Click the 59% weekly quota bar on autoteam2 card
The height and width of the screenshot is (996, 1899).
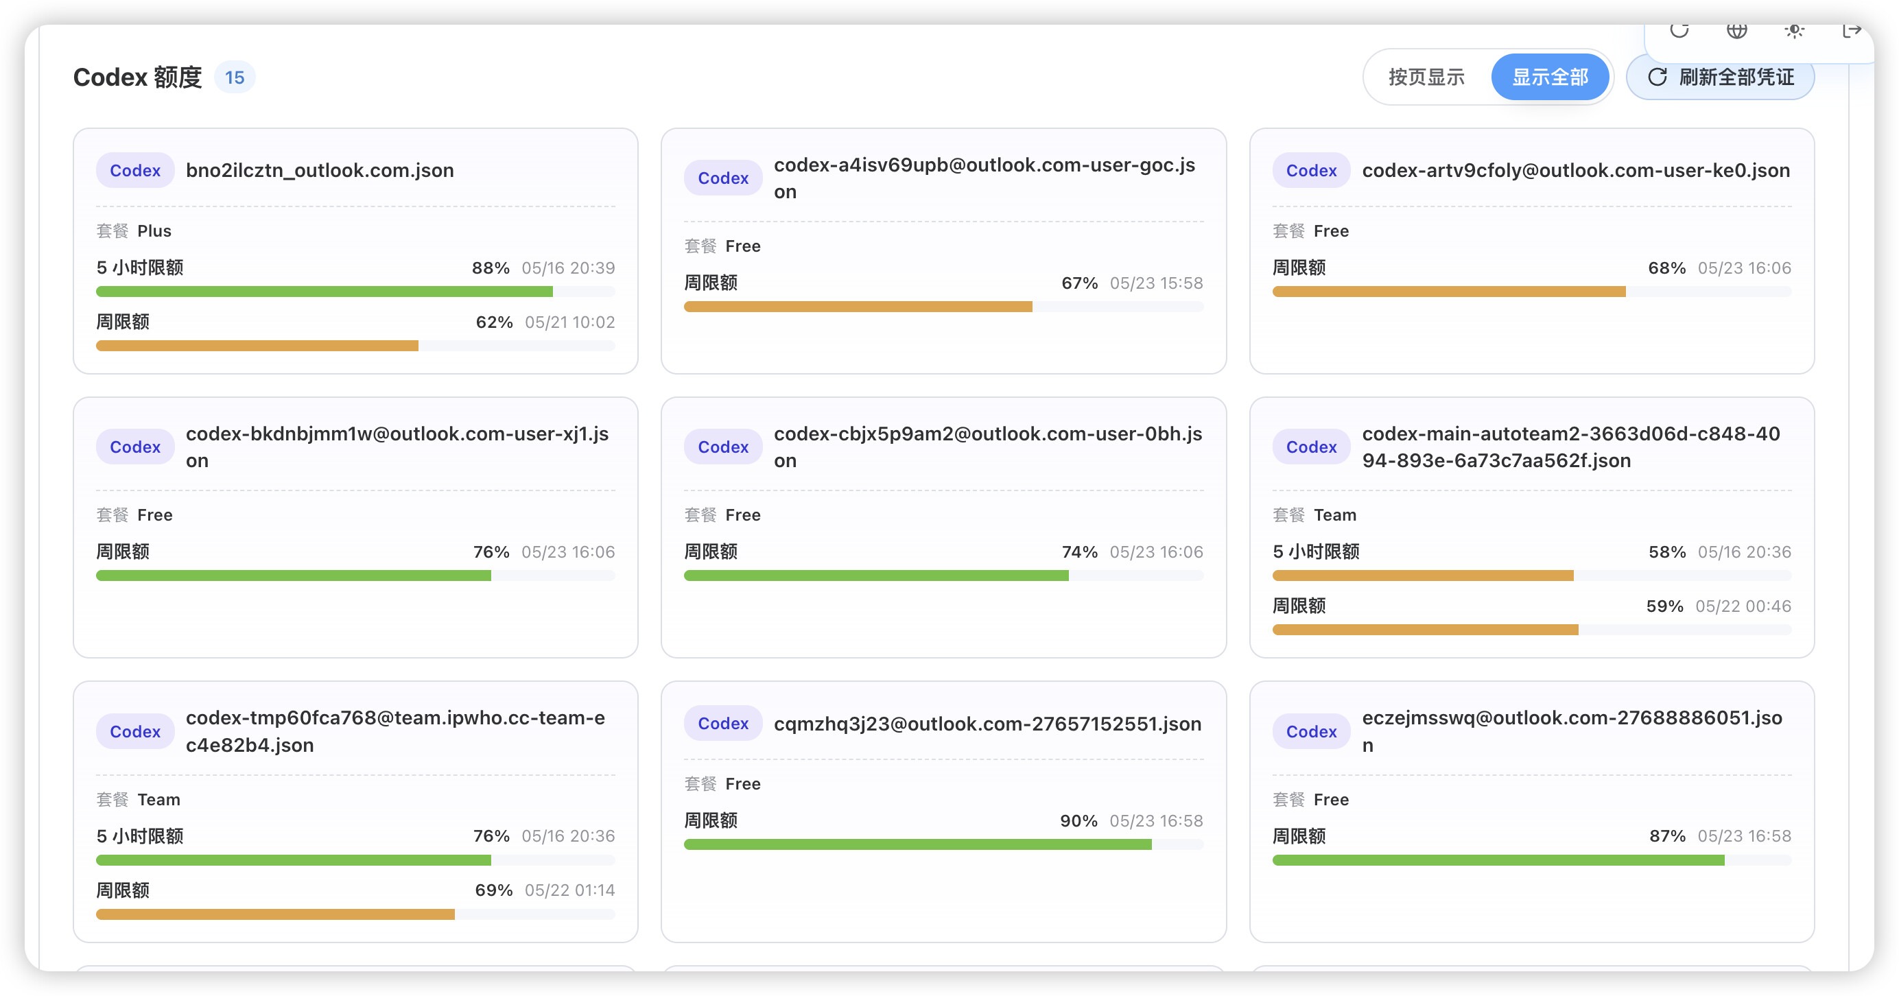[1532, 630]
